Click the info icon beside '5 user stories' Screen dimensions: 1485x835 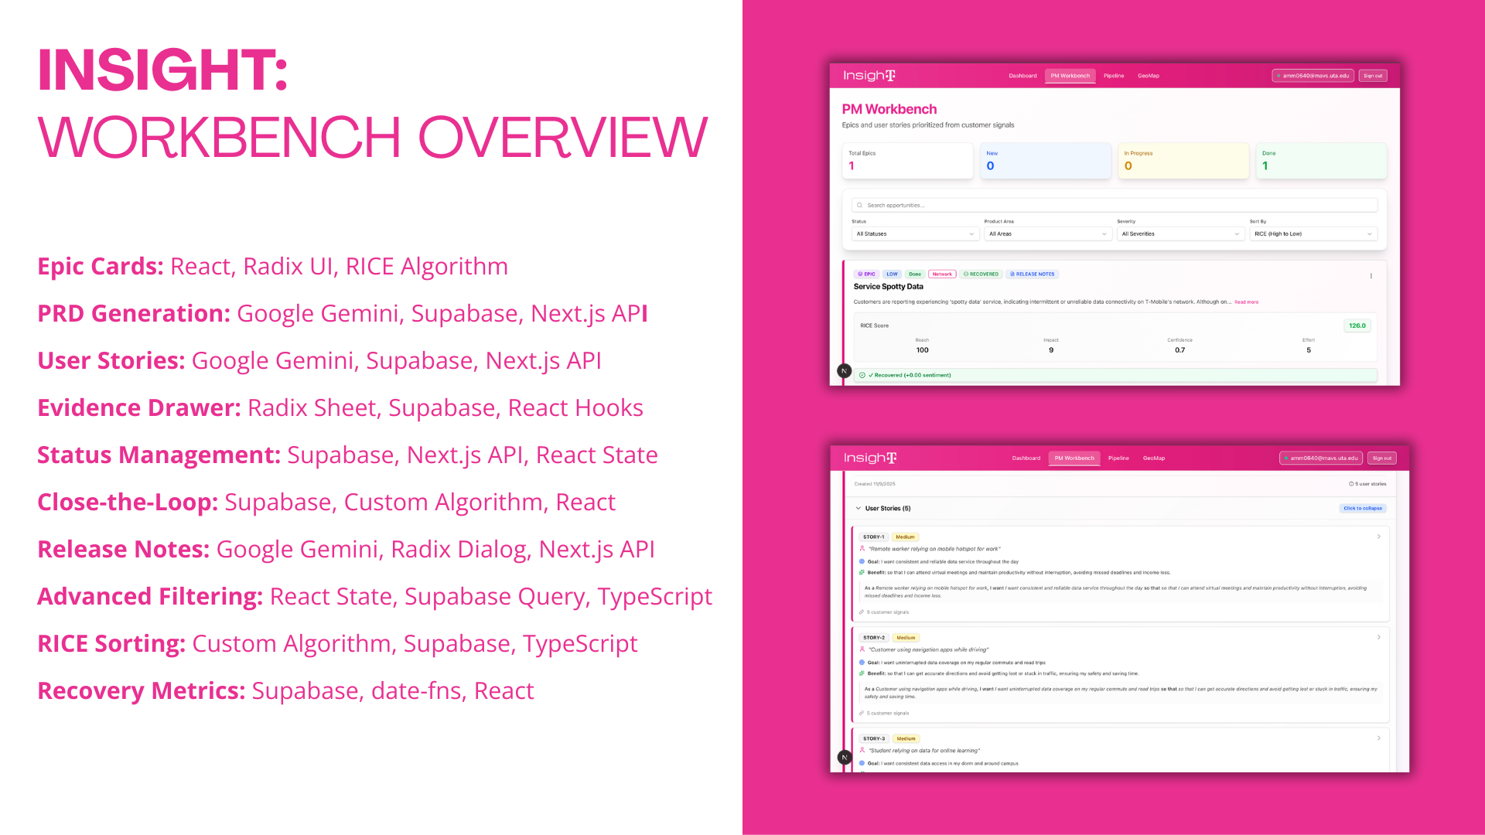coord(1350,484)
